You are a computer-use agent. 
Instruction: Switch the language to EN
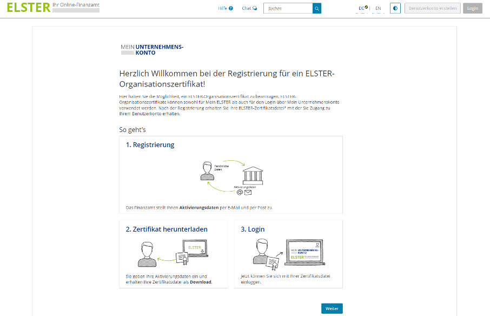[x=378, y=9]
